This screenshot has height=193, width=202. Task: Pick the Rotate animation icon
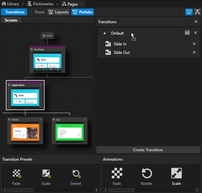[x=146, y=173]
